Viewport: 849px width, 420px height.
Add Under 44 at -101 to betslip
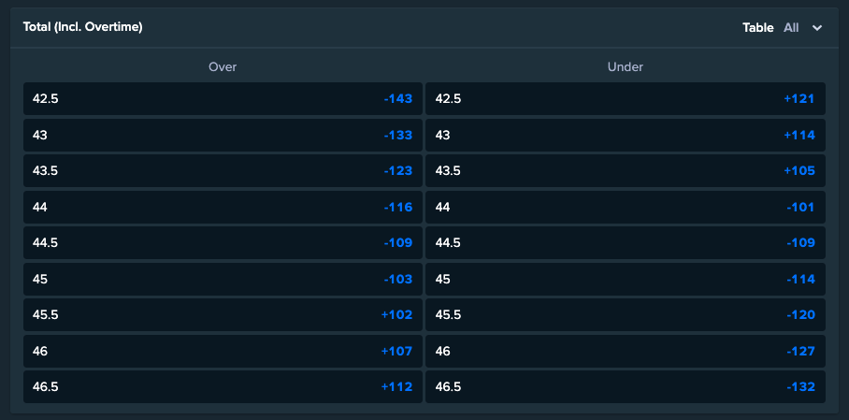click(x=626, y=207)
